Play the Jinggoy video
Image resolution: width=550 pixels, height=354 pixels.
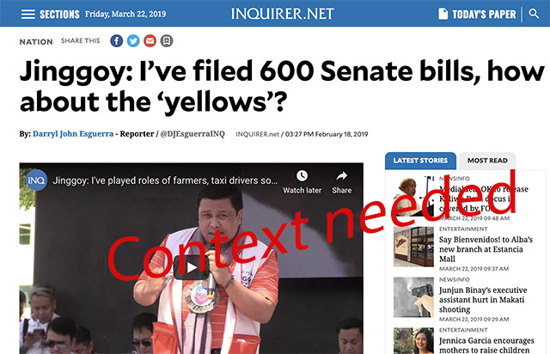tap(192, 268)
